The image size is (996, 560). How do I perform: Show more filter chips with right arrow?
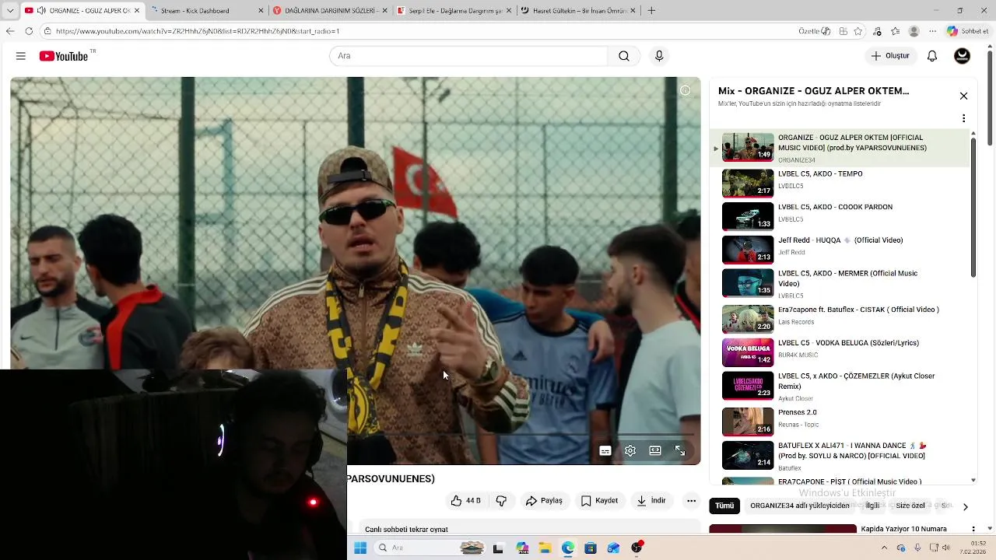(x=965, y=506)
